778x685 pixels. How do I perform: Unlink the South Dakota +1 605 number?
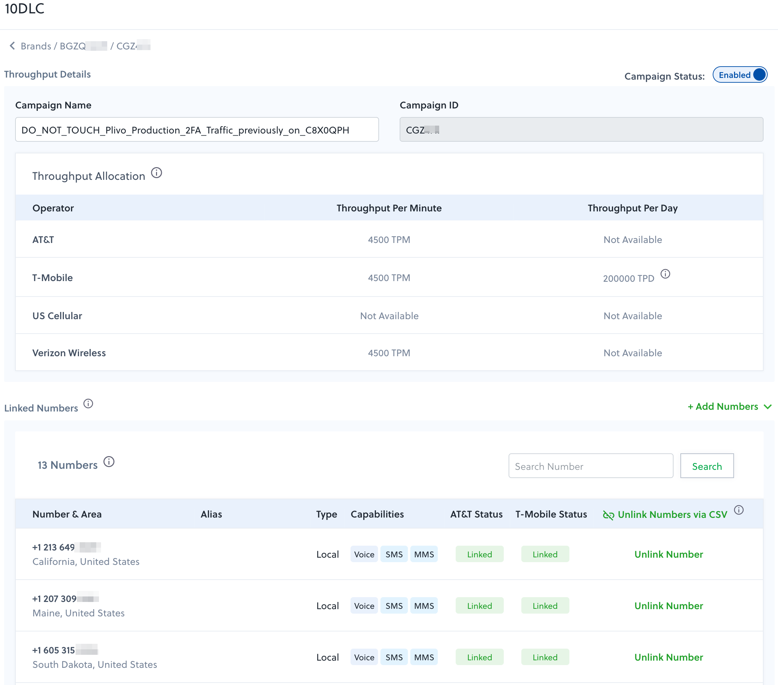[668, 657]
